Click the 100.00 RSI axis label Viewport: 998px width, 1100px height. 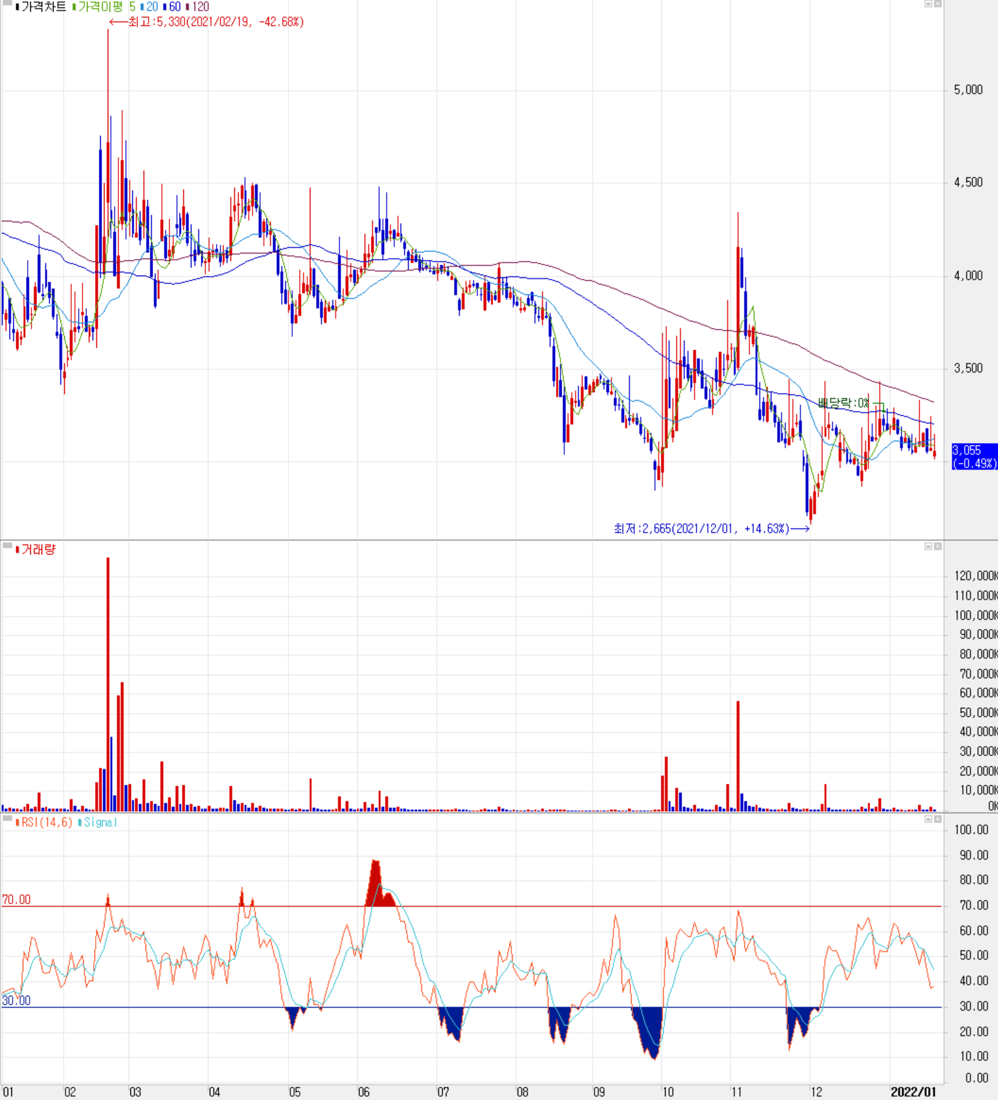click(x=972, y=830)
